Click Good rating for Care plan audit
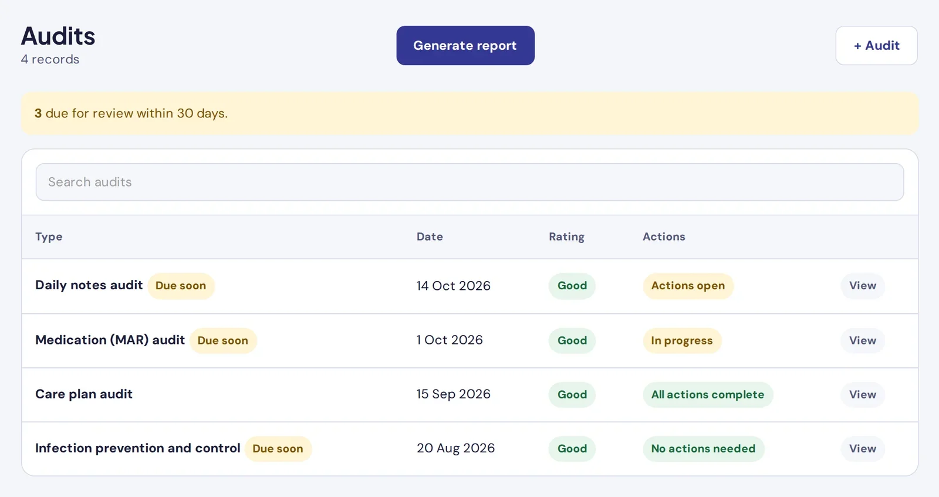 572,394
